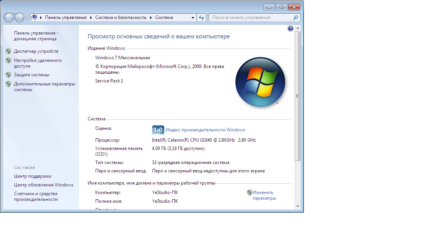
Task: Click the vertical scrollbar thumb
Action: (298, 96)
